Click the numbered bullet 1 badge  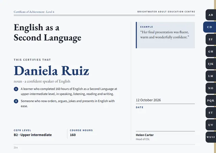click(16, 89)
